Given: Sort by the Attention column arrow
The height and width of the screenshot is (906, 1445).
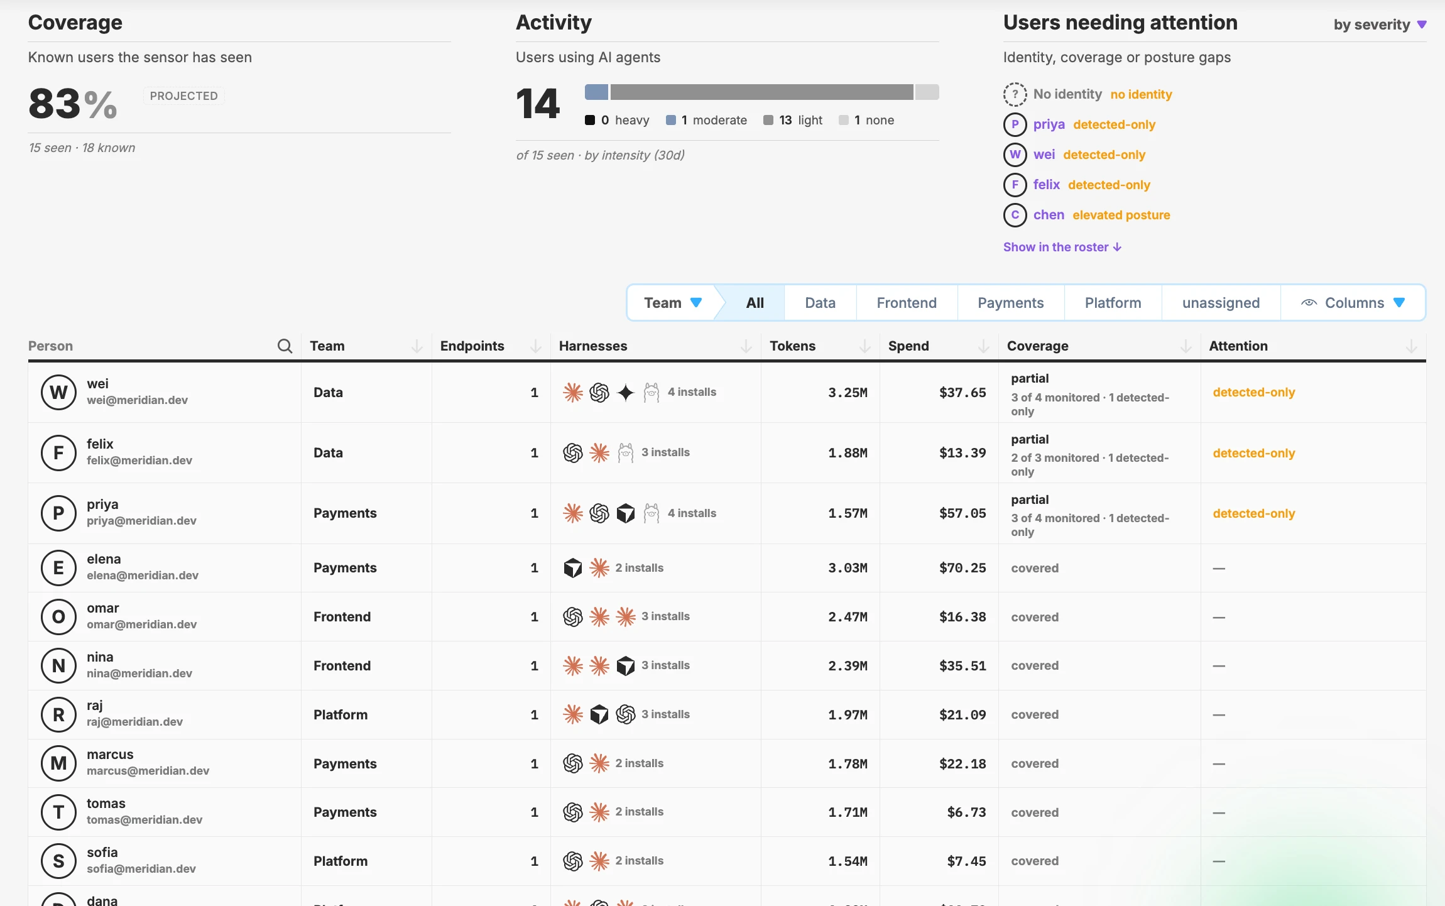Looking at the screenshot, I should (1412, 346).
